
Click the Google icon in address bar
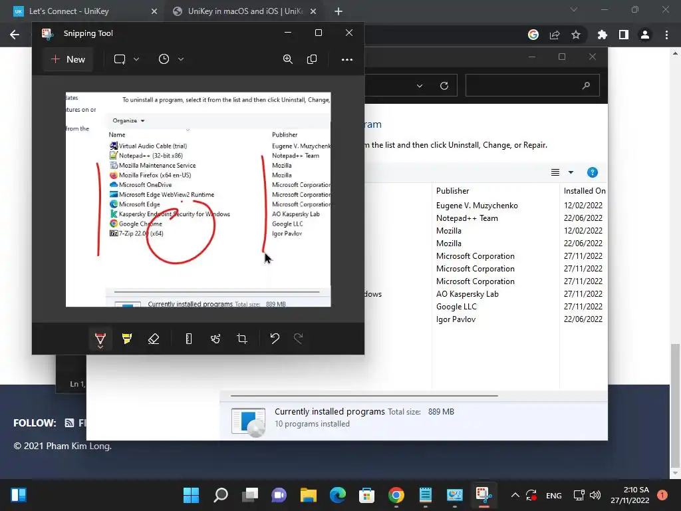[x=533, y=35]
